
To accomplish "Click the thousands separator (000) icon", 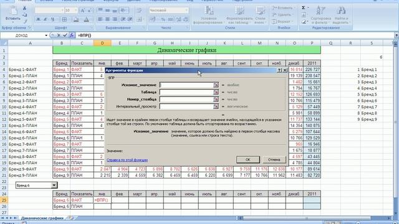I will pos(170,19).
